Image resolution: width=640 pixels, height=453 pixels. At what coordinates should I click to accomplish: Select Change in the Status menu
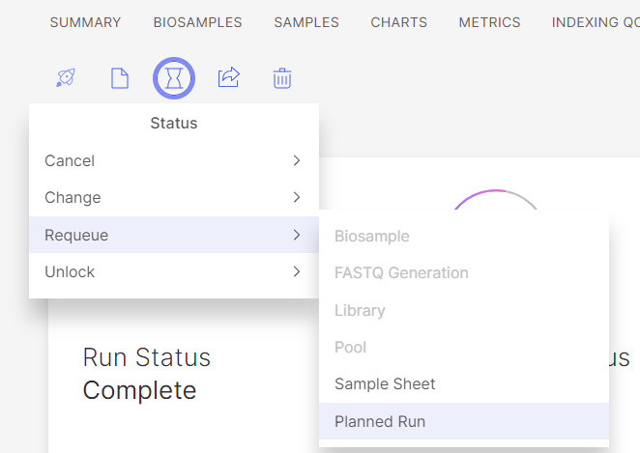[73, 198]
